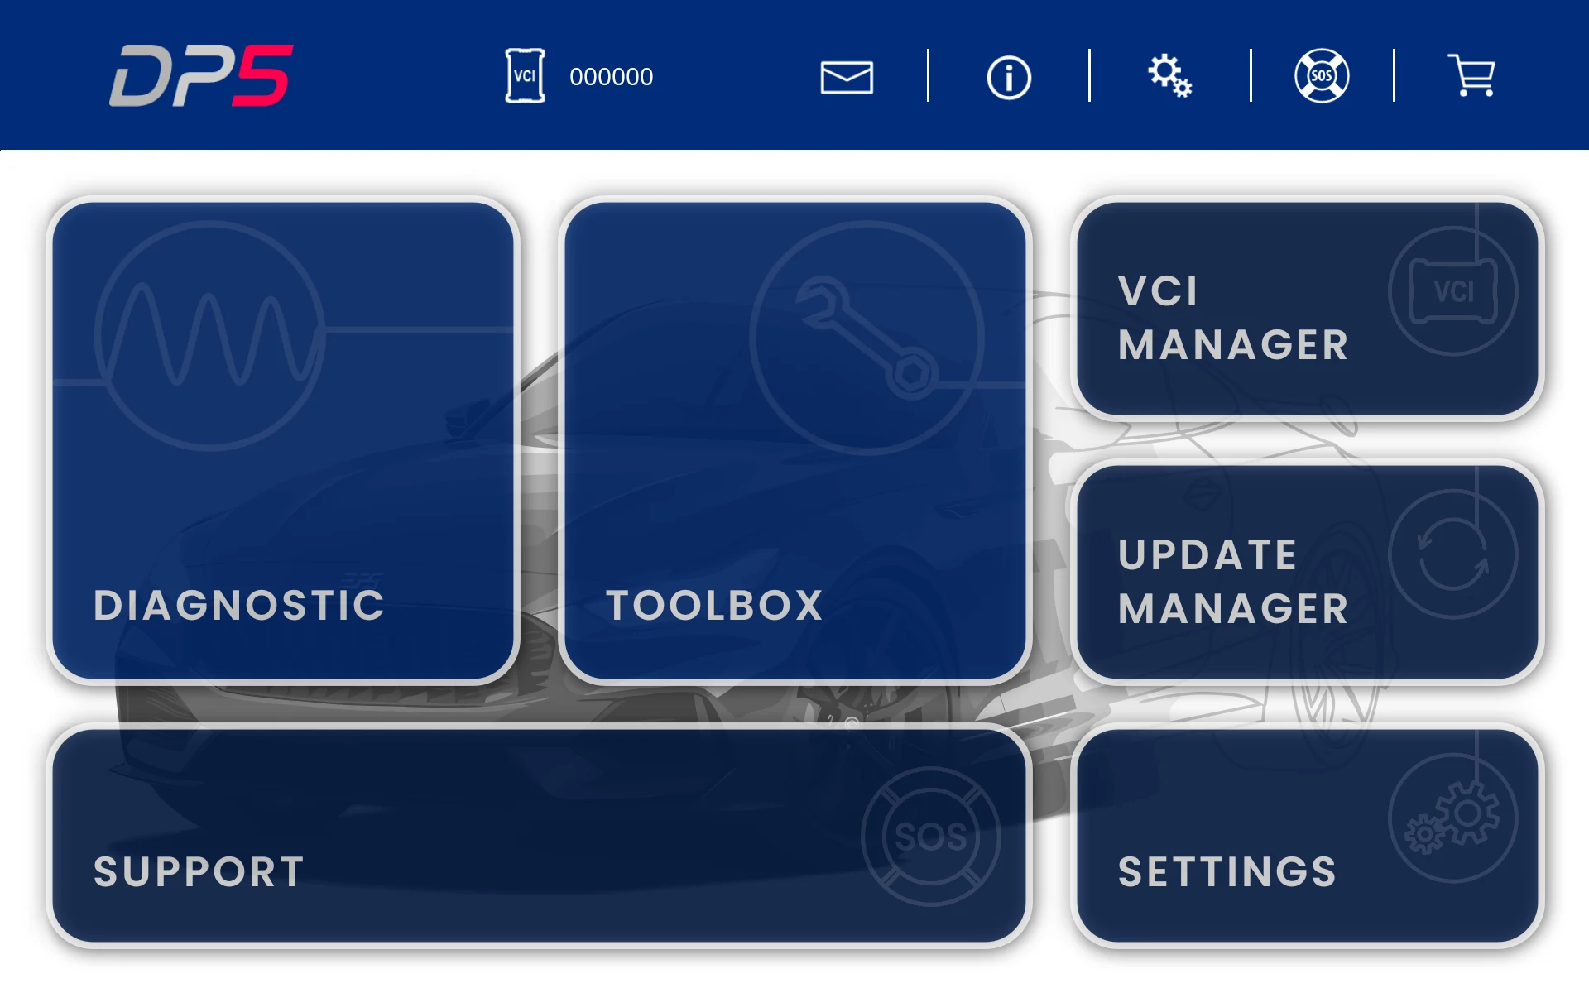This screenshot has height=993, width=1589.
Task: Open the Update Manager tile
Action: [x=1308, y=573]
